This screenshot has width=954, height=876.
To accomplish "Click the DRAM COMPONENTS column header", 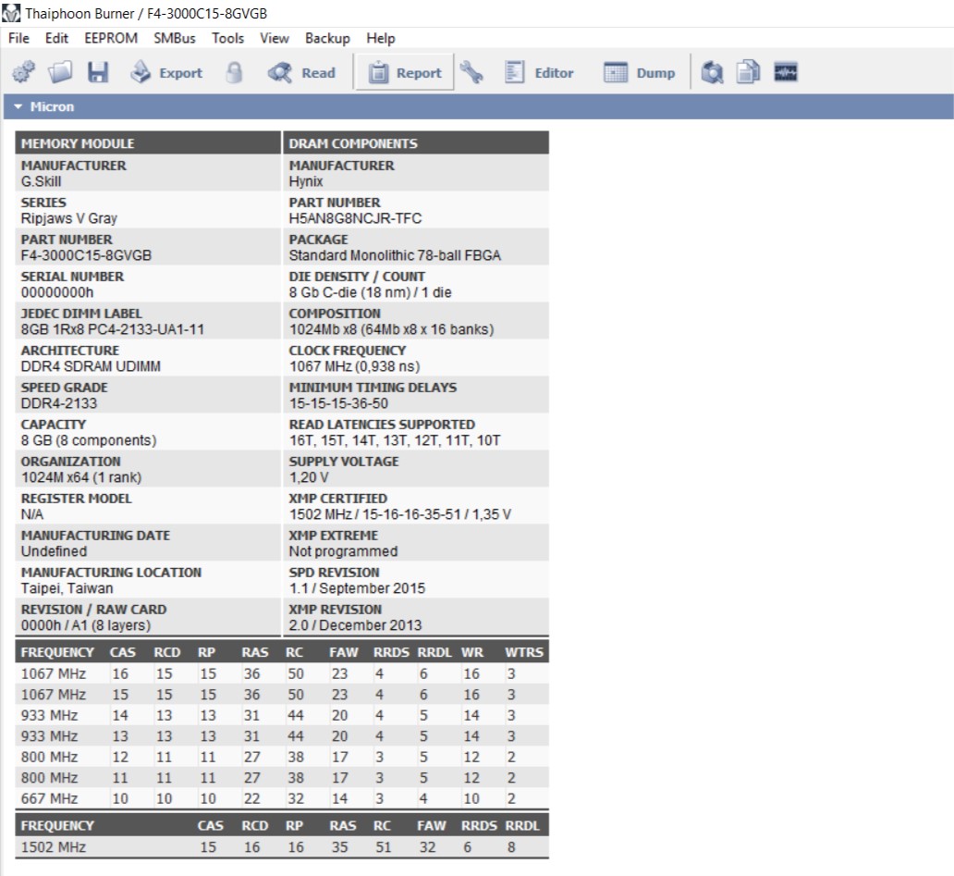I will coord(416,143).
